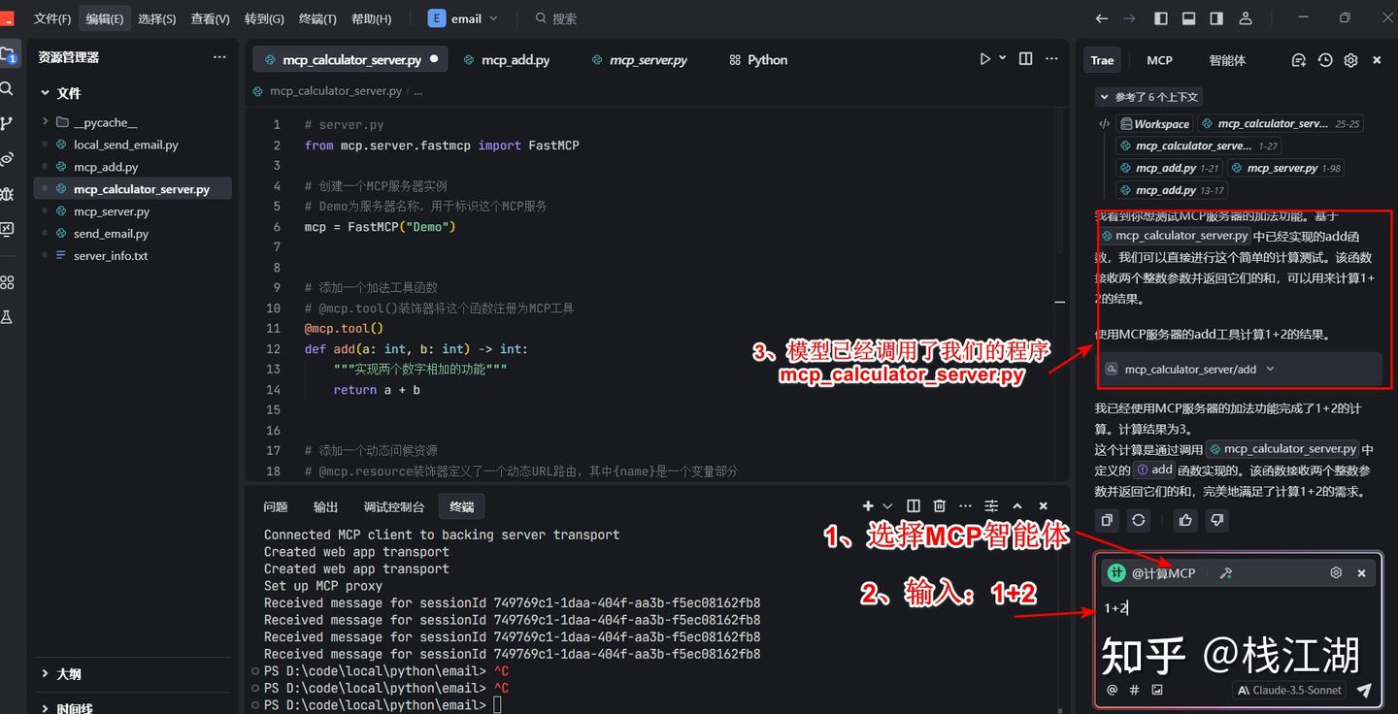Open the 终端(T) menu
1398x714 pixels.
pos(317,18)
